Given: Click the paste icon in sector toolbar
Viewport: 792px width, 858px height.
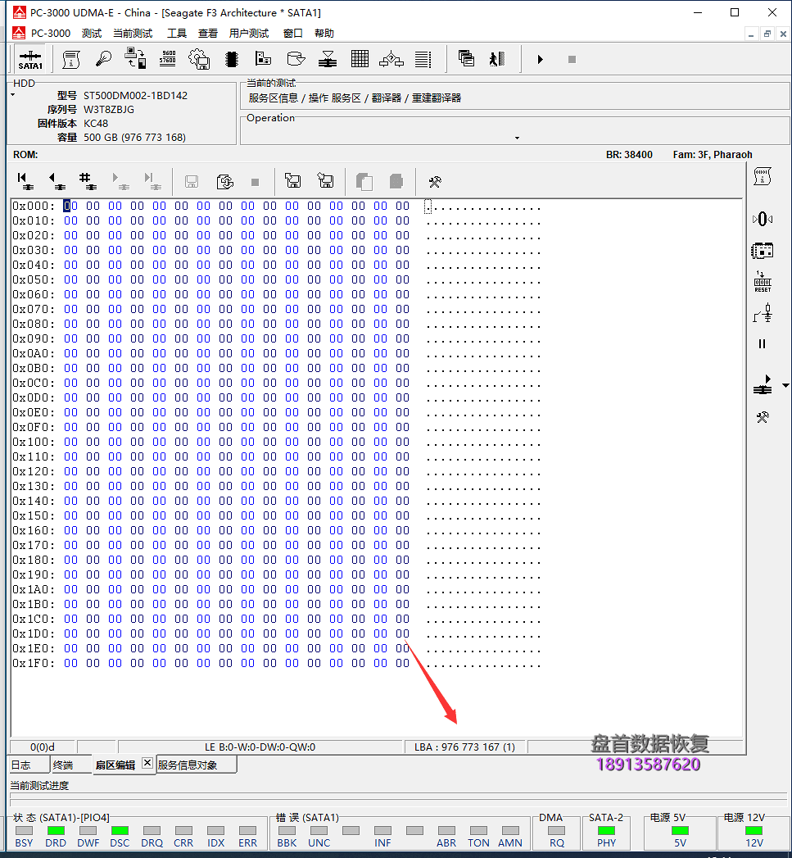Looking at the screenshot, I should (396, 182).
